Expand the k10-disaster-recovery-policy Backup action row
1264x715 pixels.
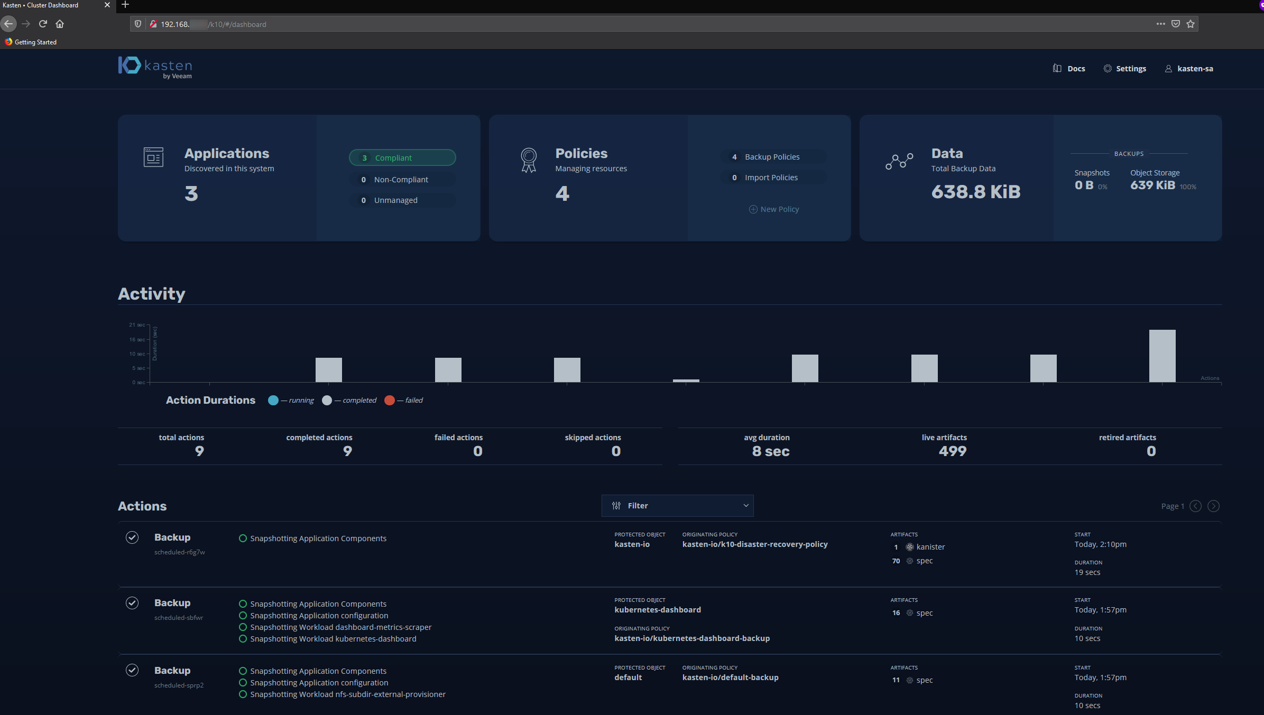172,537
